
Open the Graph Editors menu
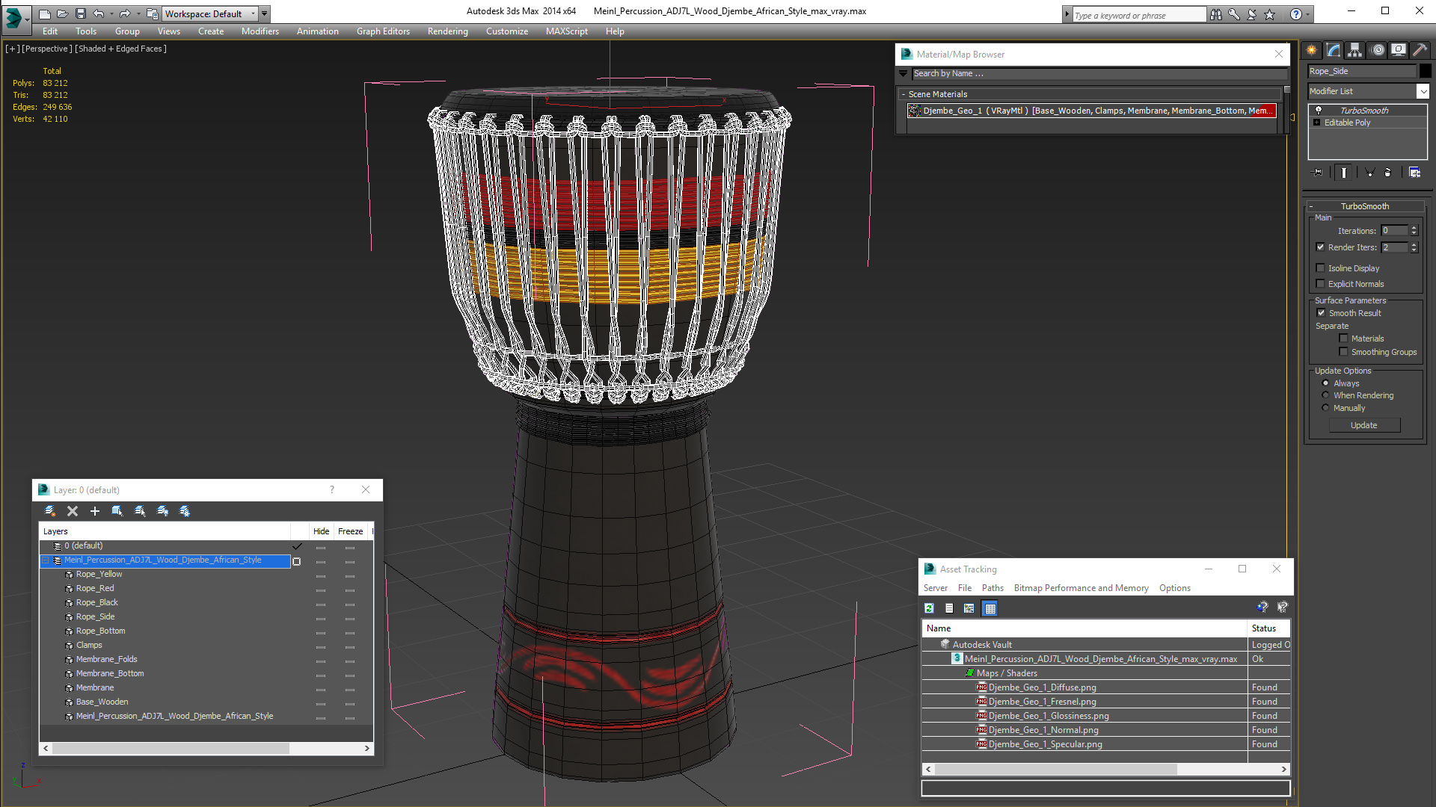tap(383, 31)
